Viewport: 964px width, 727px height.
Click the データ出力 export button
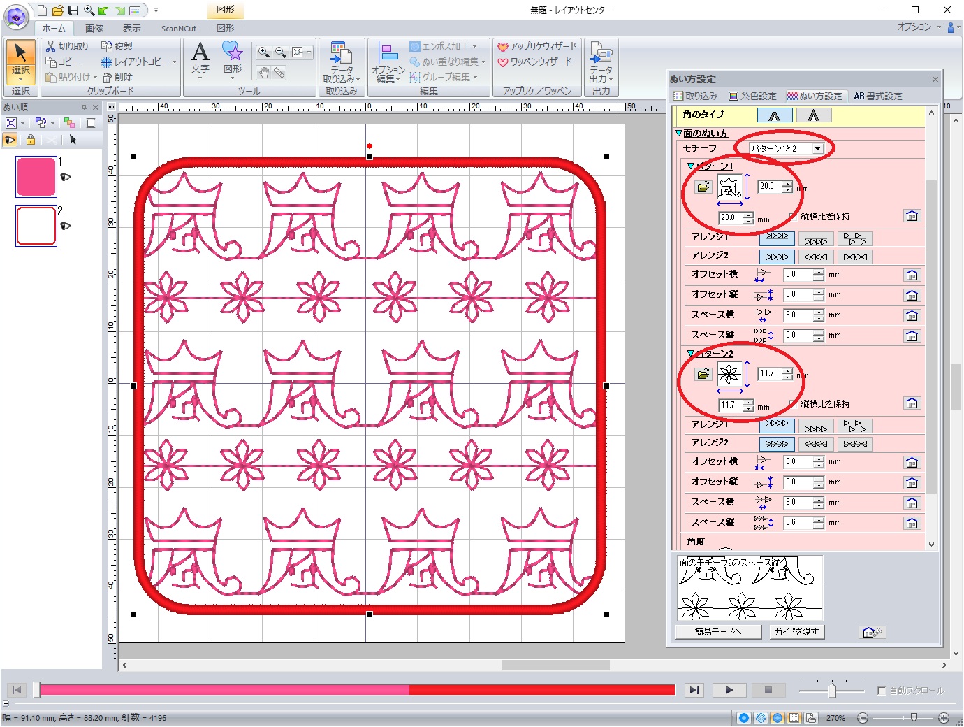[x=601, y=62]
